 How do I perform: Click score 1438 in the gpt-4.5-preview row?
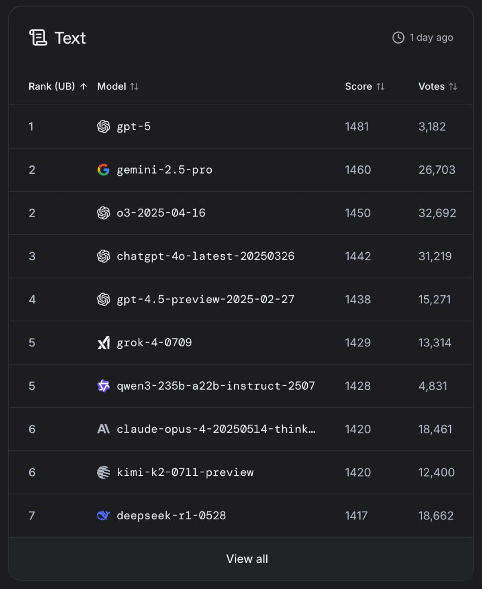click(358, 299)
